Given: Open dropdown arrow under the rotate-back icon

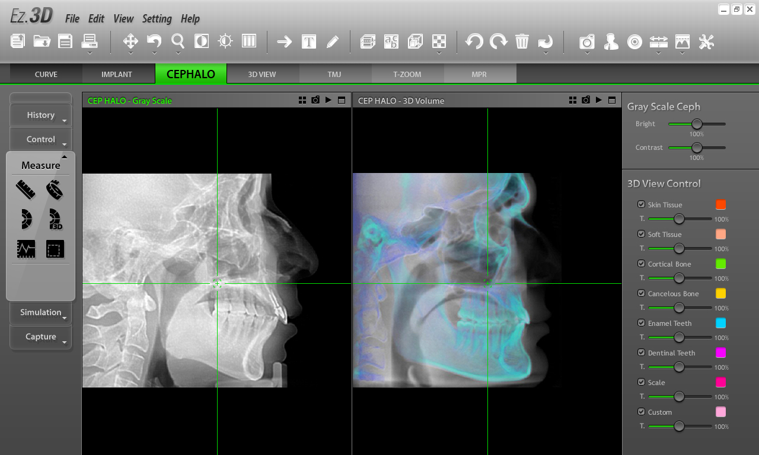Looking at the screenshot, I should point(154,53).
